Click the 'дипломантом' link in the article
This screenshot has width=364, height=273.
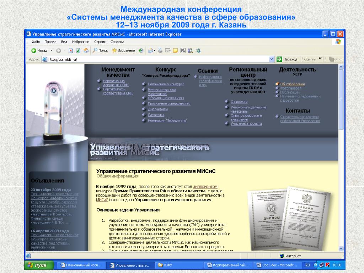tap(205, 186)
